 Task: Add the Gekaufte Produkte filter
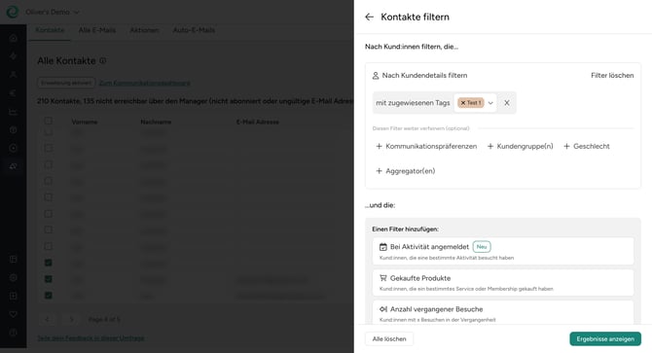(x=503, y=282)
